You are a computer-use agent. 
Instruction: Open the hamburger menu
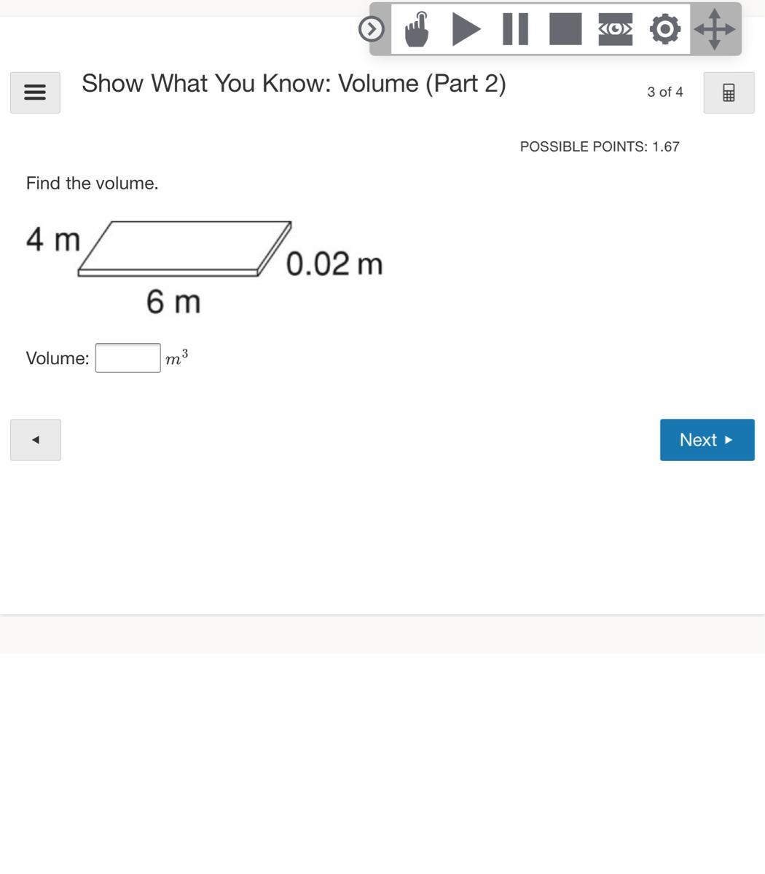[35, 92]
